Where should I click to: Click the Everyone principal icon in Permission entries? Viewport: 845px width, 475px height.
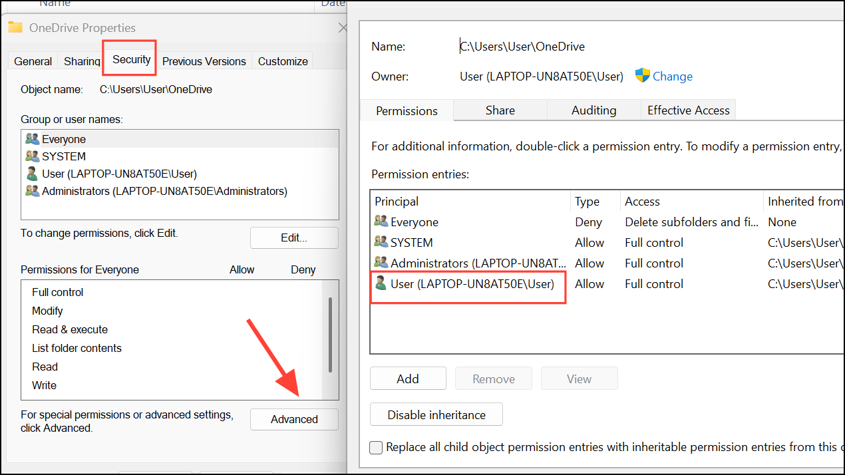380,222
